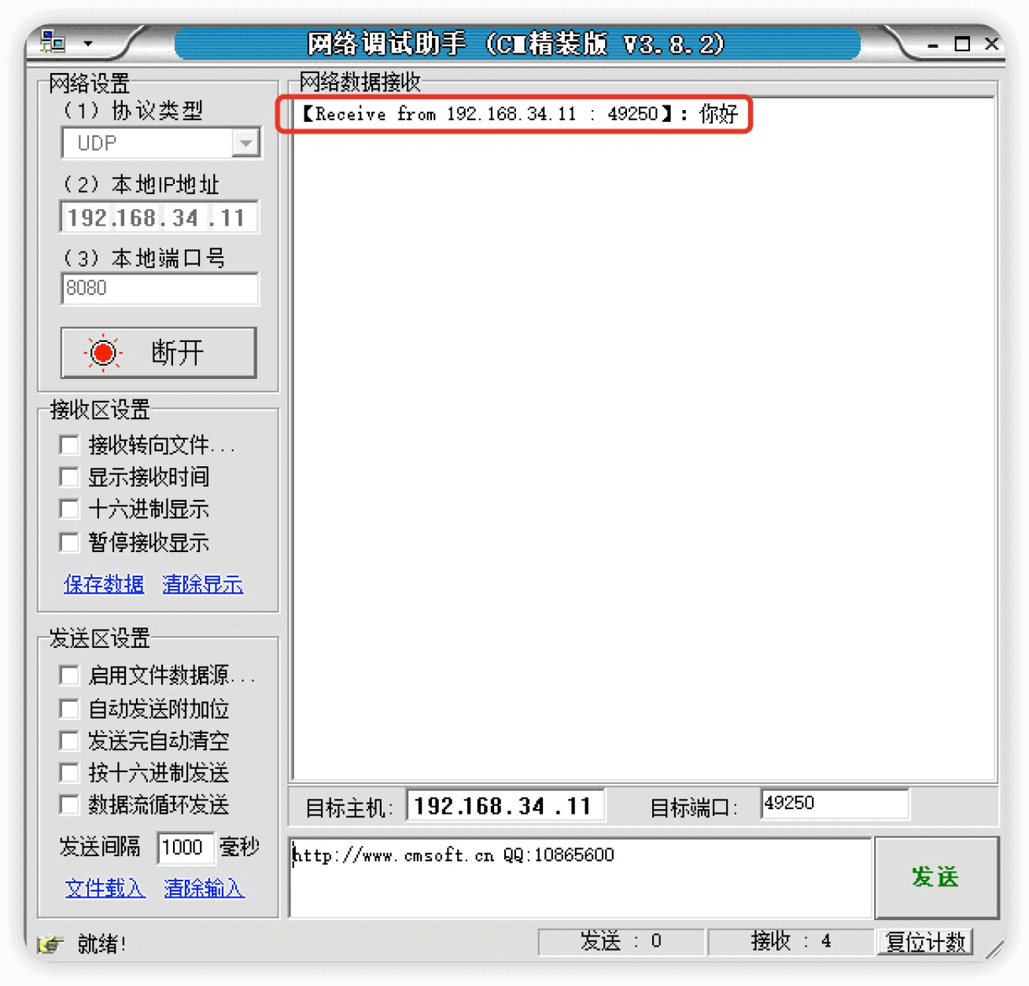Image resolution: width=1029 pixels, height=986 pixels.
Task: Click the send interval field showing 1000
Action: [x=186, y=848]
